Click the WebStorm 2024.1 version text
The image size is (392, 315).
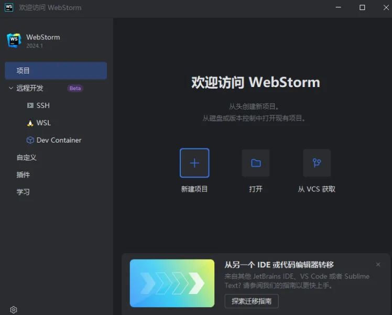click(x=35, y=46)
